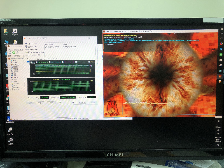
Task: Click the taskbar clock and date
Action: [218, 139]
